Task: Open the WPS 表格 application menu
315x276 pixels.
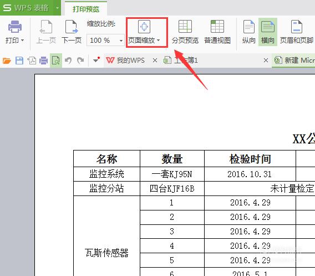Action: 26,8
